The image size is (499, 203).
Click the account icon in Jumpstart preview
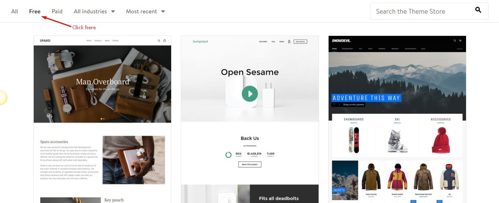(289, 42)
